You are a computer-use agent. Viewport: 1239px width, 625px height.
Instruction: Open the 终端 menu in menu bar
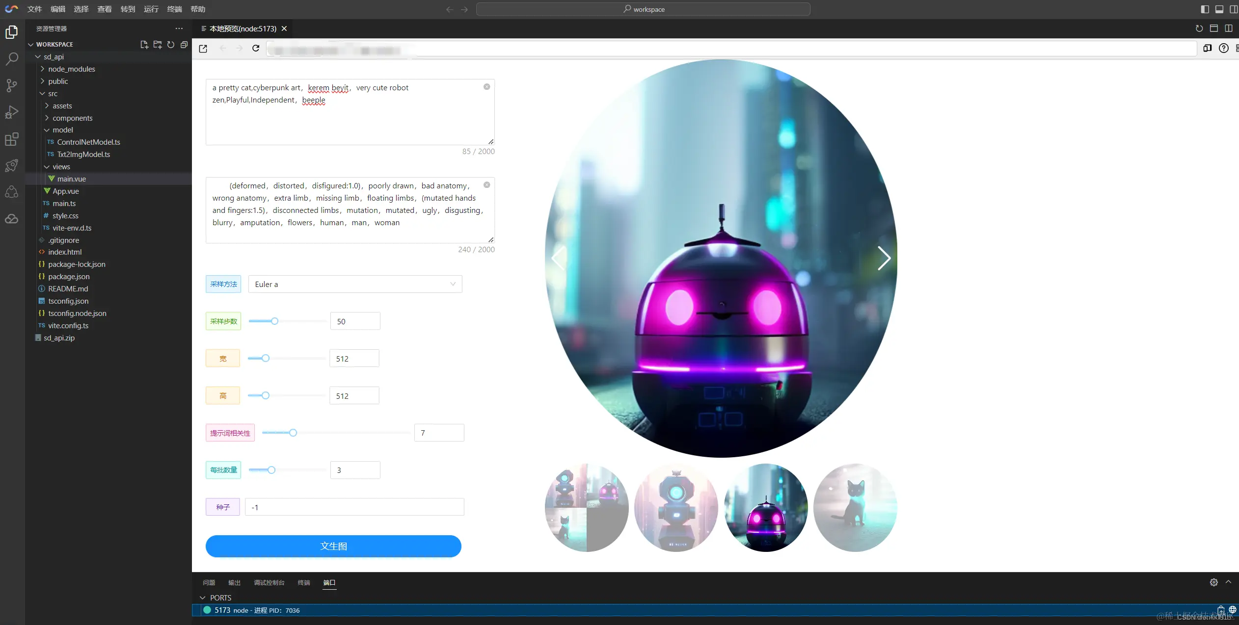coord(174,9)
